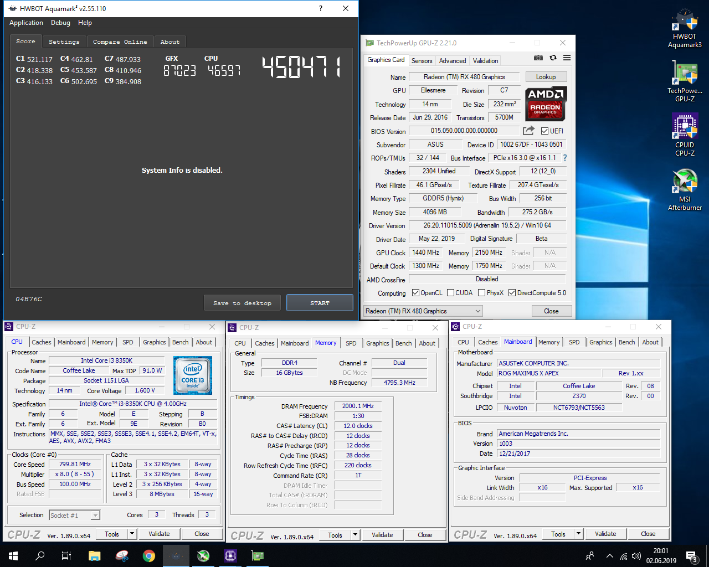The width and height of the screenshot is (709, 567).
Task: Open the Application menu in Aquamark
Action: click(x=26, y=23)
